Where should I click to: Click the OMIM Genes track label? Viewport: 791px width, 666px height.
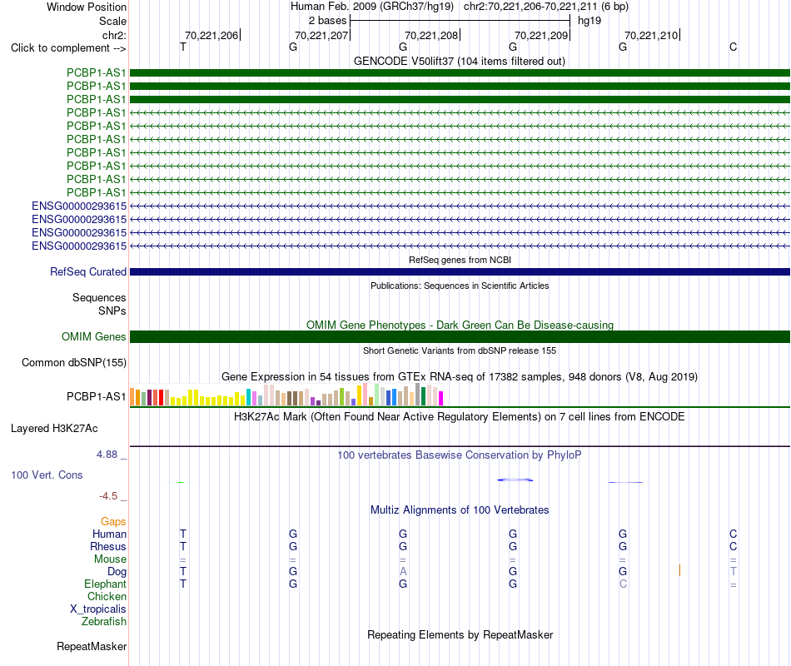(x=93, y=336)
